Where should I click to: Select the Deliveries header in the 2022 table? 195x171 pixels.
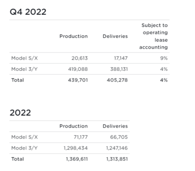pos(115,126)
